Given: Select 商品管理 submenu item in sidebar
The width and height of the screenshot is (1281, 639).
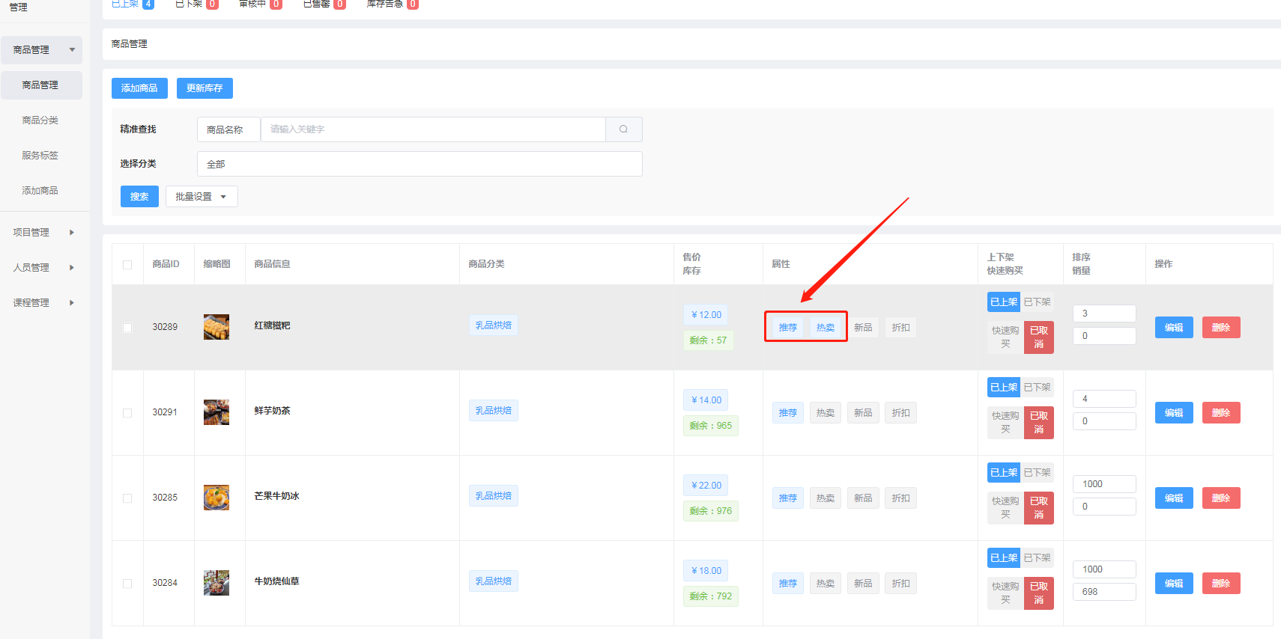Looking at the screenshot, I should tap(41, 85).
